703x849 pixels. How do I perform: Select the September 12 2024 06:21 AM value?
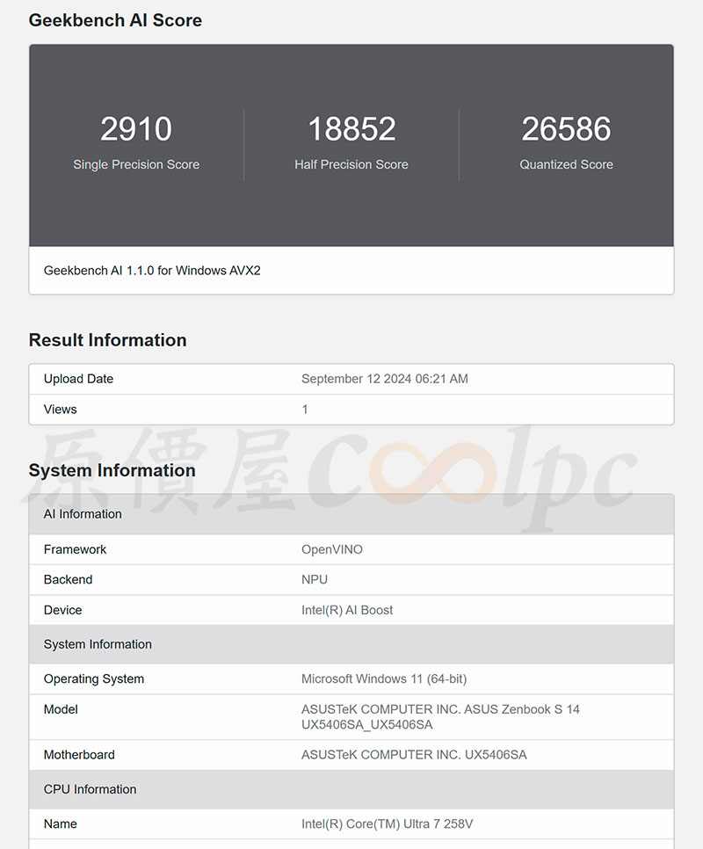point(385,379)
